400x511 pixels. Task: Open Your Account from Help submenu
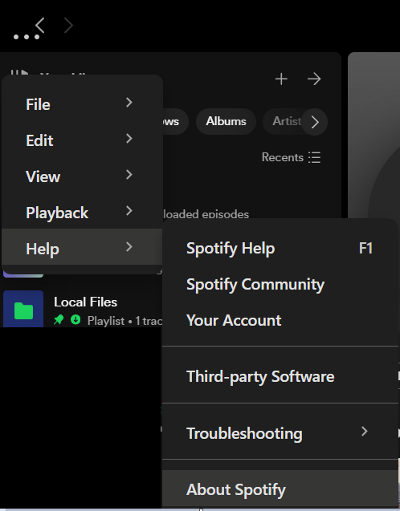tap(280, 320)
